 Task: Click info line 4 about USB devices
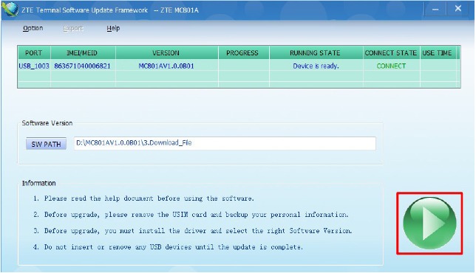click(x=168, y=247)
